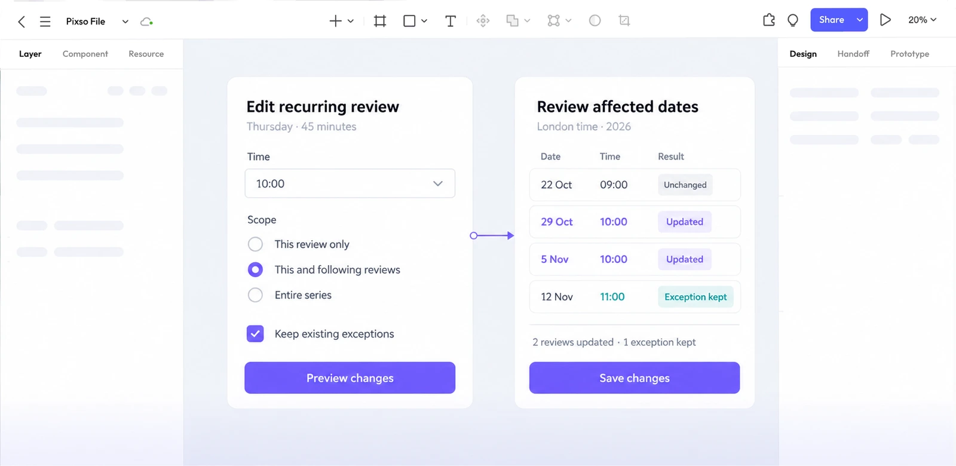
Task: Expand the shape tool options arrow
Action: 424,21
